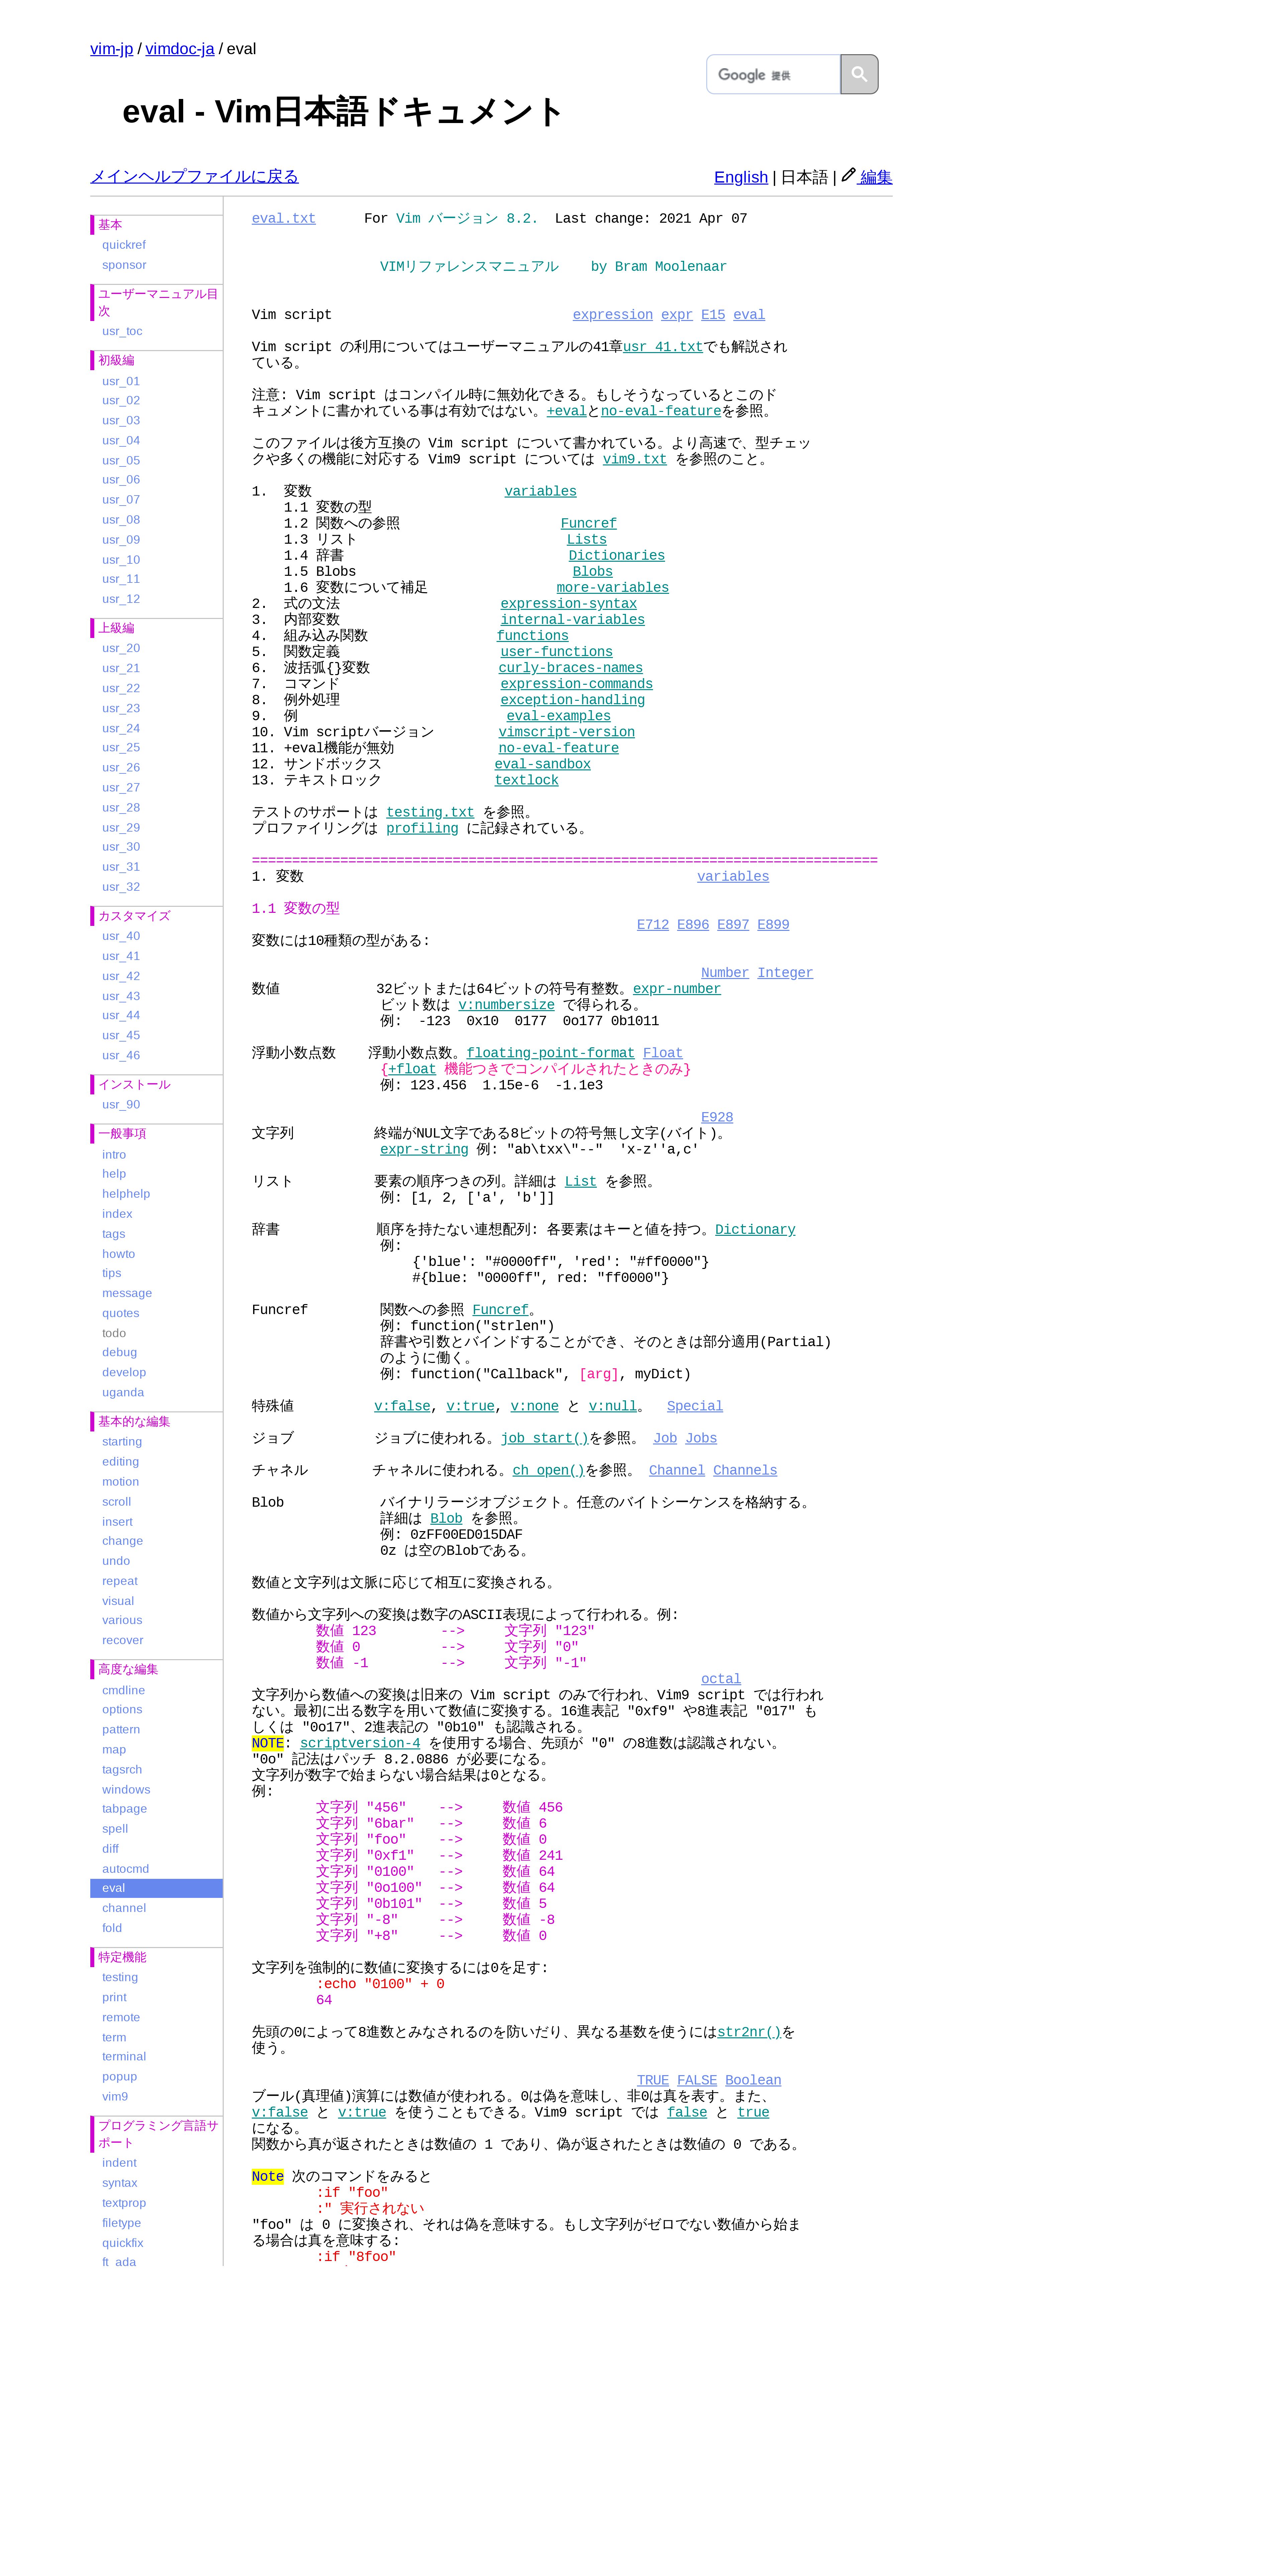Jump to the Funcref contents link

click(x=589, y=524)
